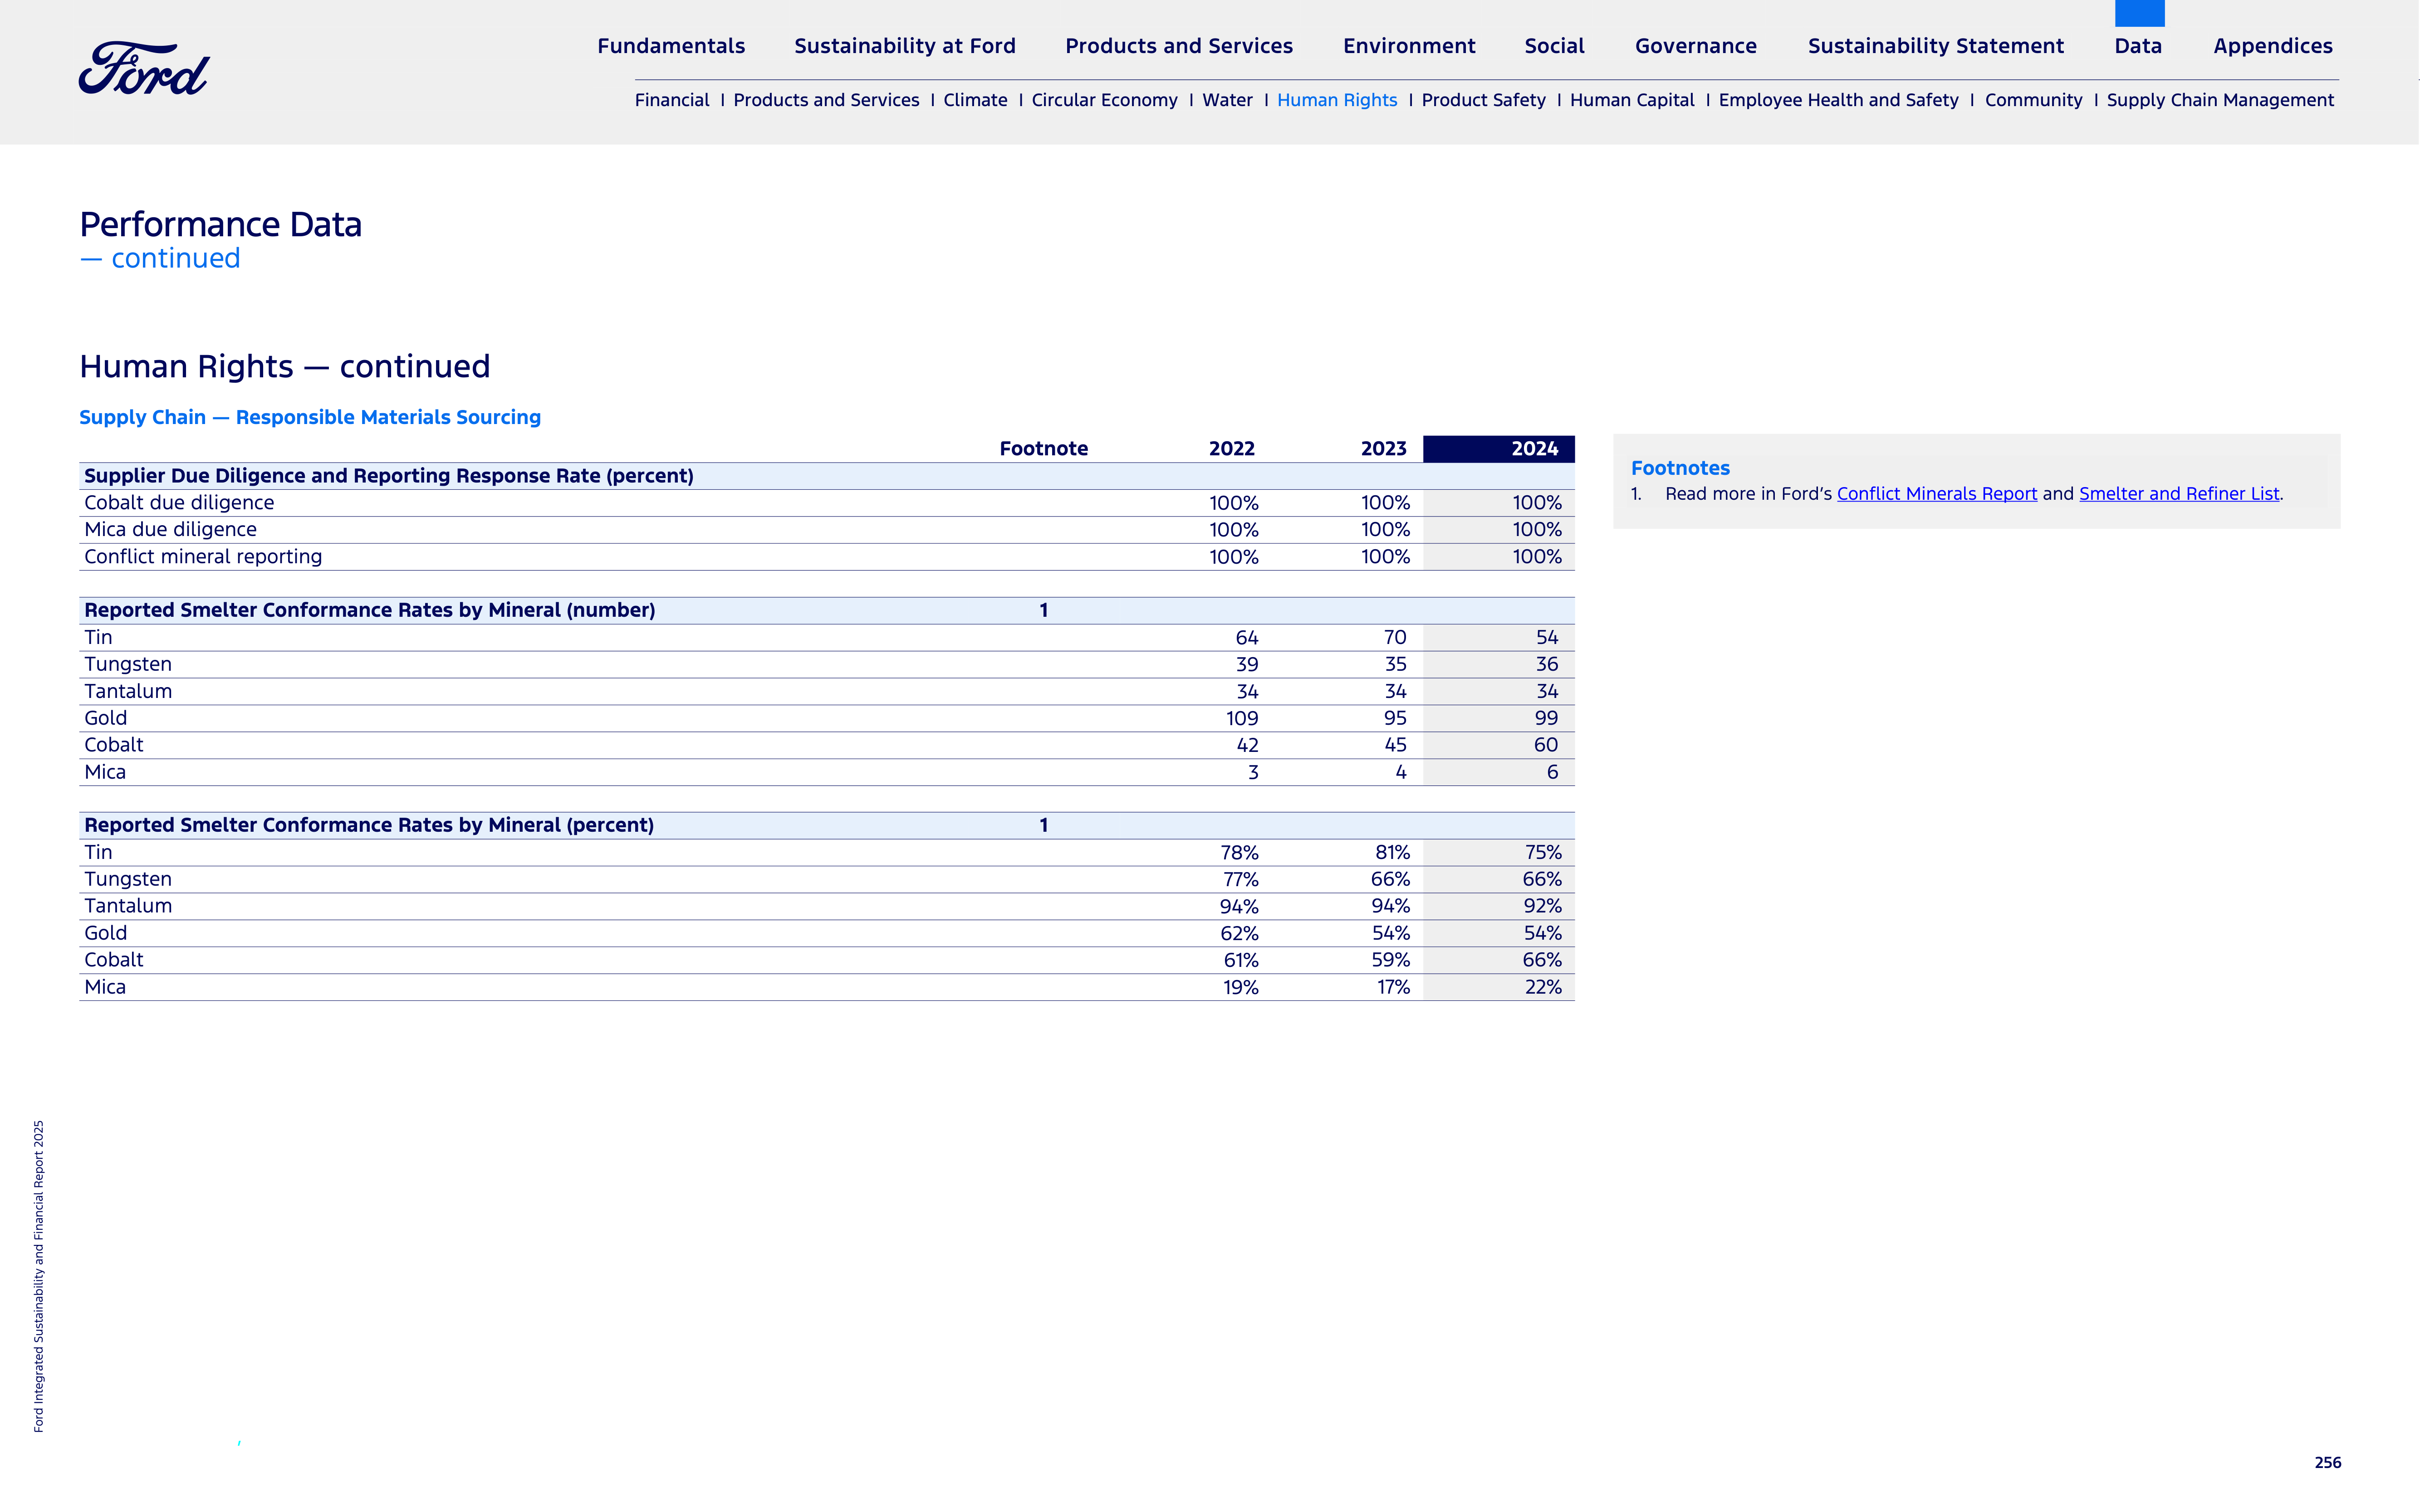This screenshot has width=2420, height=1512.
Task: Click Cobalt 2023 percent value 59%
Action: [x=1391, y=960]
